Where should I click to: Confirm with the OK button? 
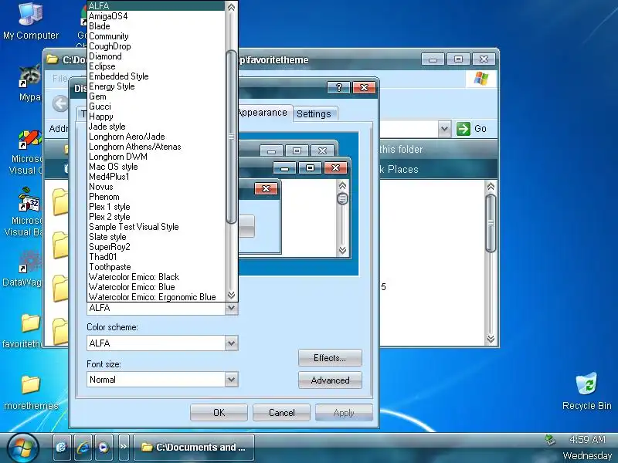click(x=219, y=413)
